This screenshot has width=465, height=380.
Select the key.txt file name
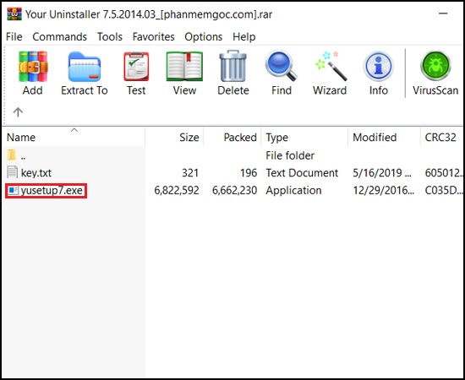pyautogui.click(x=36, y=172)
